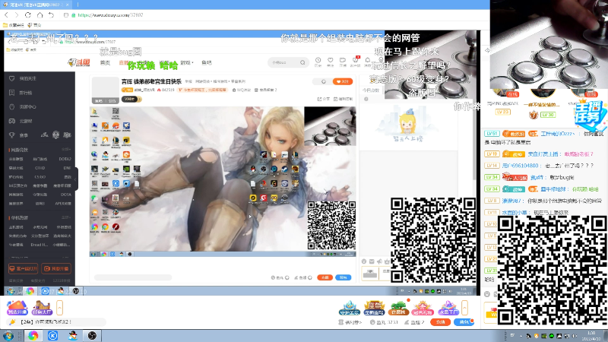Open the Douyu bookmark in the bookmarks bar
This screenshot has height=342, width=608.
(x=35, y=25)
